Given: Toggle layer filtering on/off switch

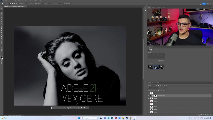Looking at the screenshot, I should coord(166,85).
